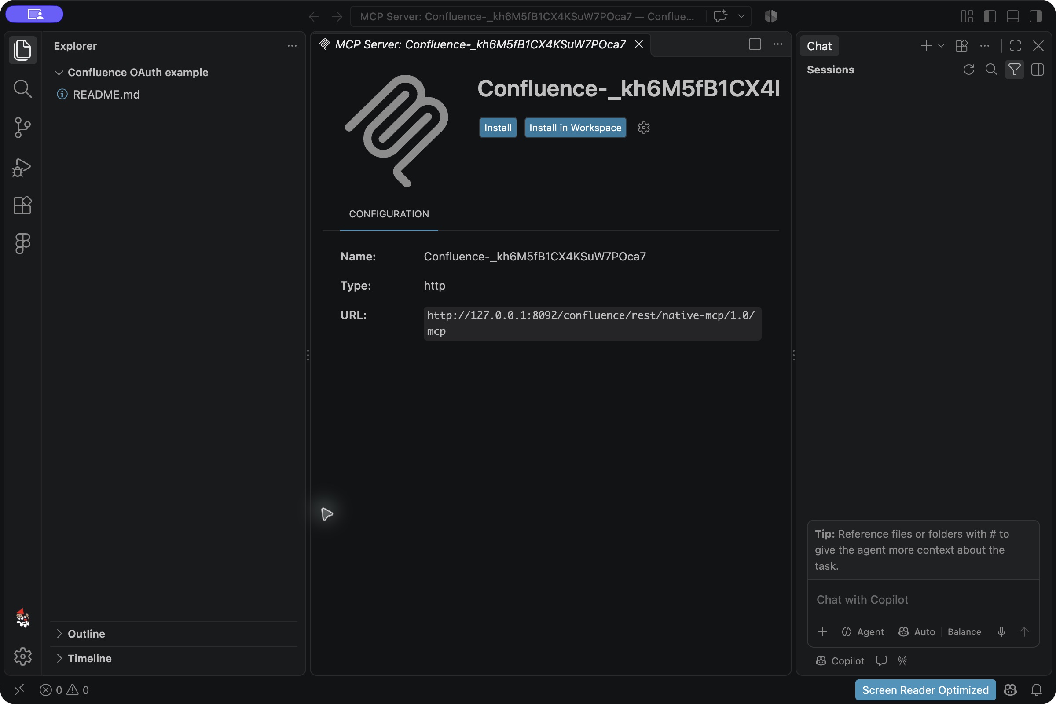Open chat dropdown arrow in title bar
The width and height of the screenshot is (1056, 704).
[741, 16]
